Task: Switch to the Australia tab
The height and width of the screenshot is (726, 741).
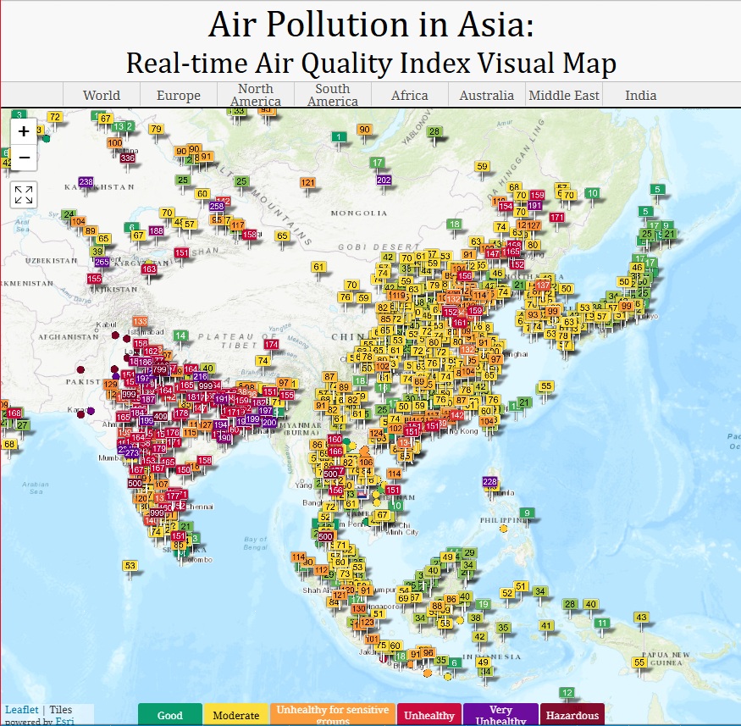Action: click(x=487, y=95)
